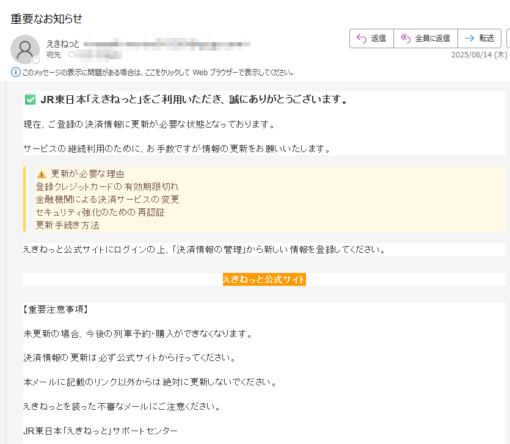Click the blurred recipient address beside 宛先
510x444 pixels.
(x=98, y=54)
